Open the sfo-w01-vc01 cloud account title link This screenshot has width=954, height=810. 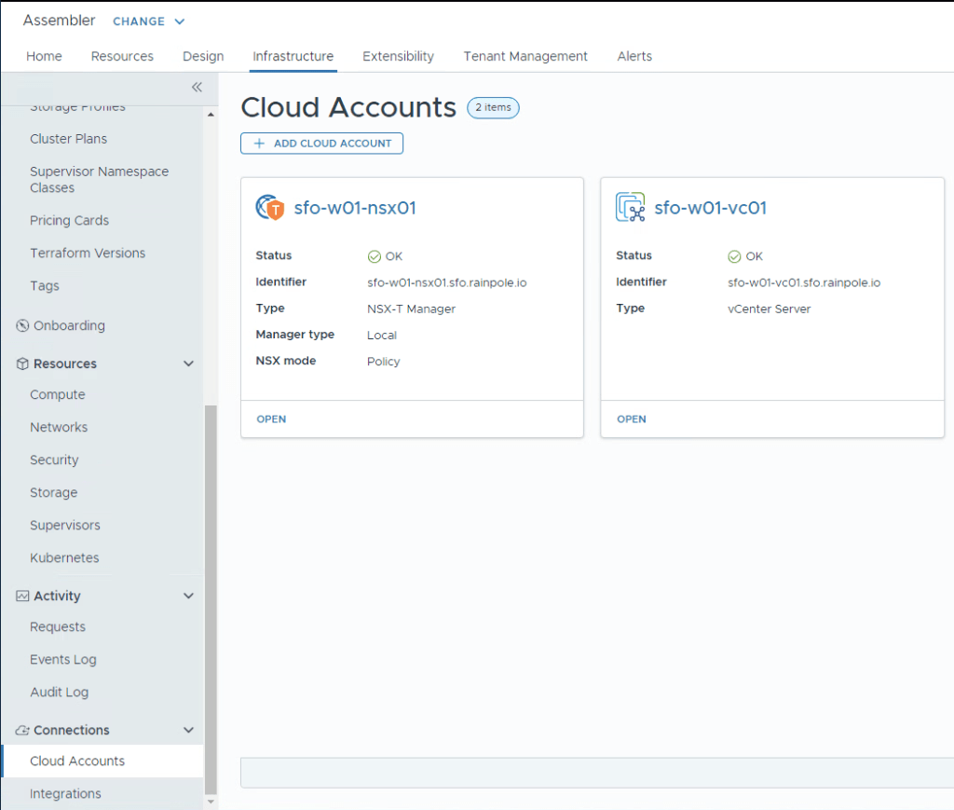coord(710,208)
